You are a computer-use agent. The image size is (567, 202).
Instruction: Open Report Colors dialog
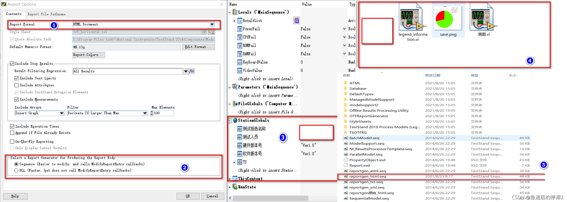[x=88, y=55]
